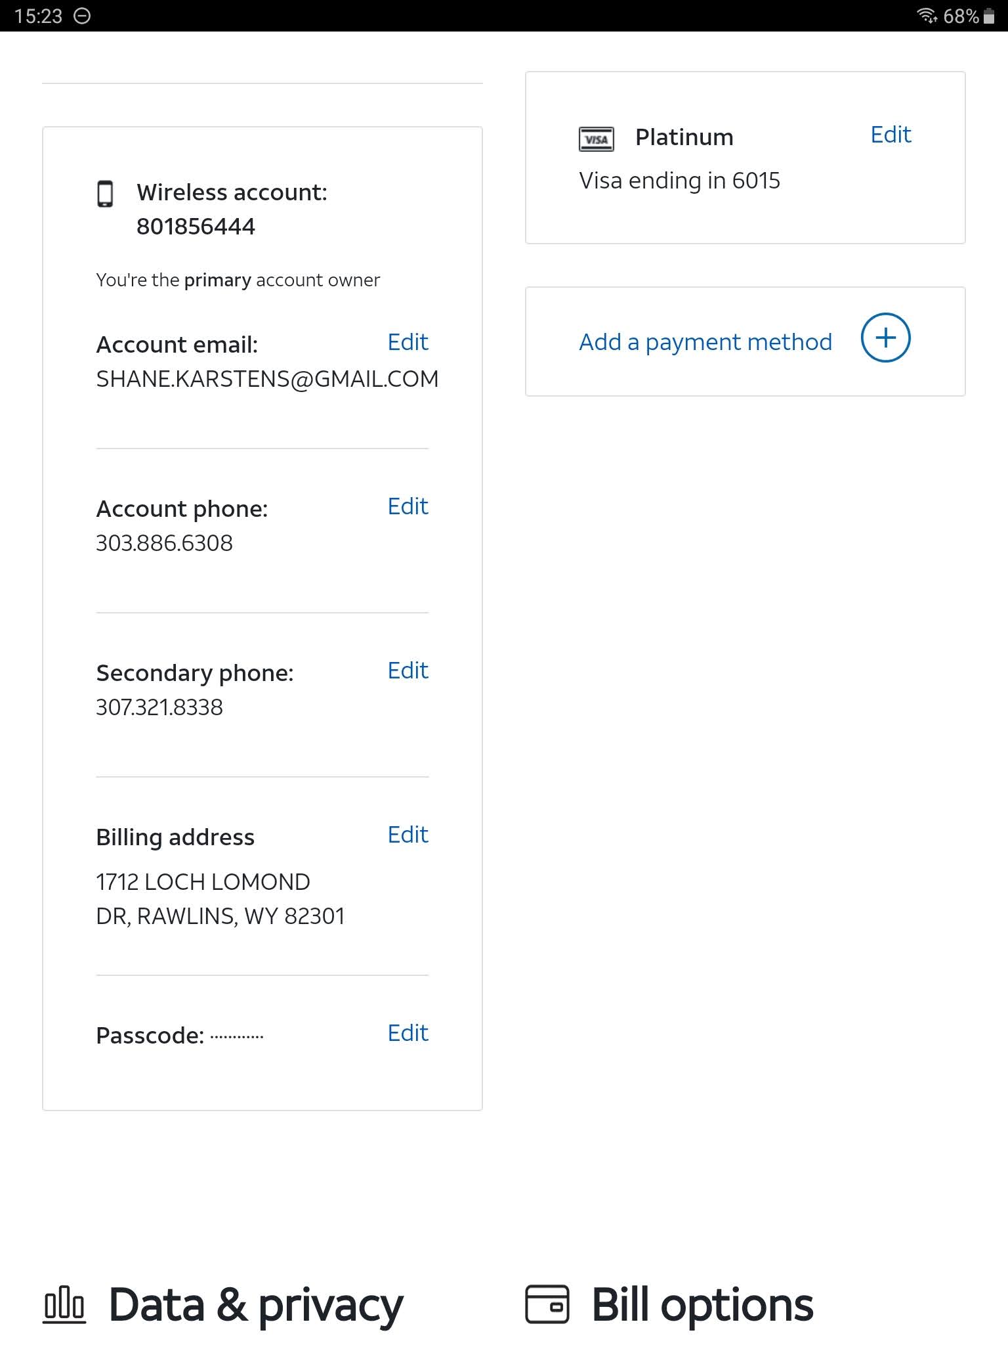Tap the wireless phone device icon
Screen dimensions: 1008x1345
pos(105,194)
